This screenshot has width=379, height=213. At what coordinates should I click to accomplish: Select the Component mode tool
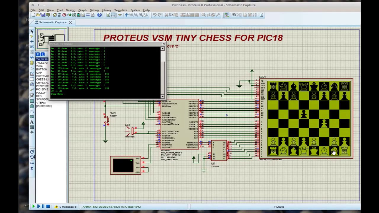click(32, 36)
